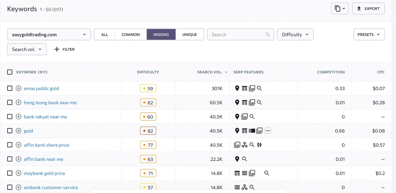
Task: Open the easygoldtrading.com domain dropdown
Action: [49, 34]
